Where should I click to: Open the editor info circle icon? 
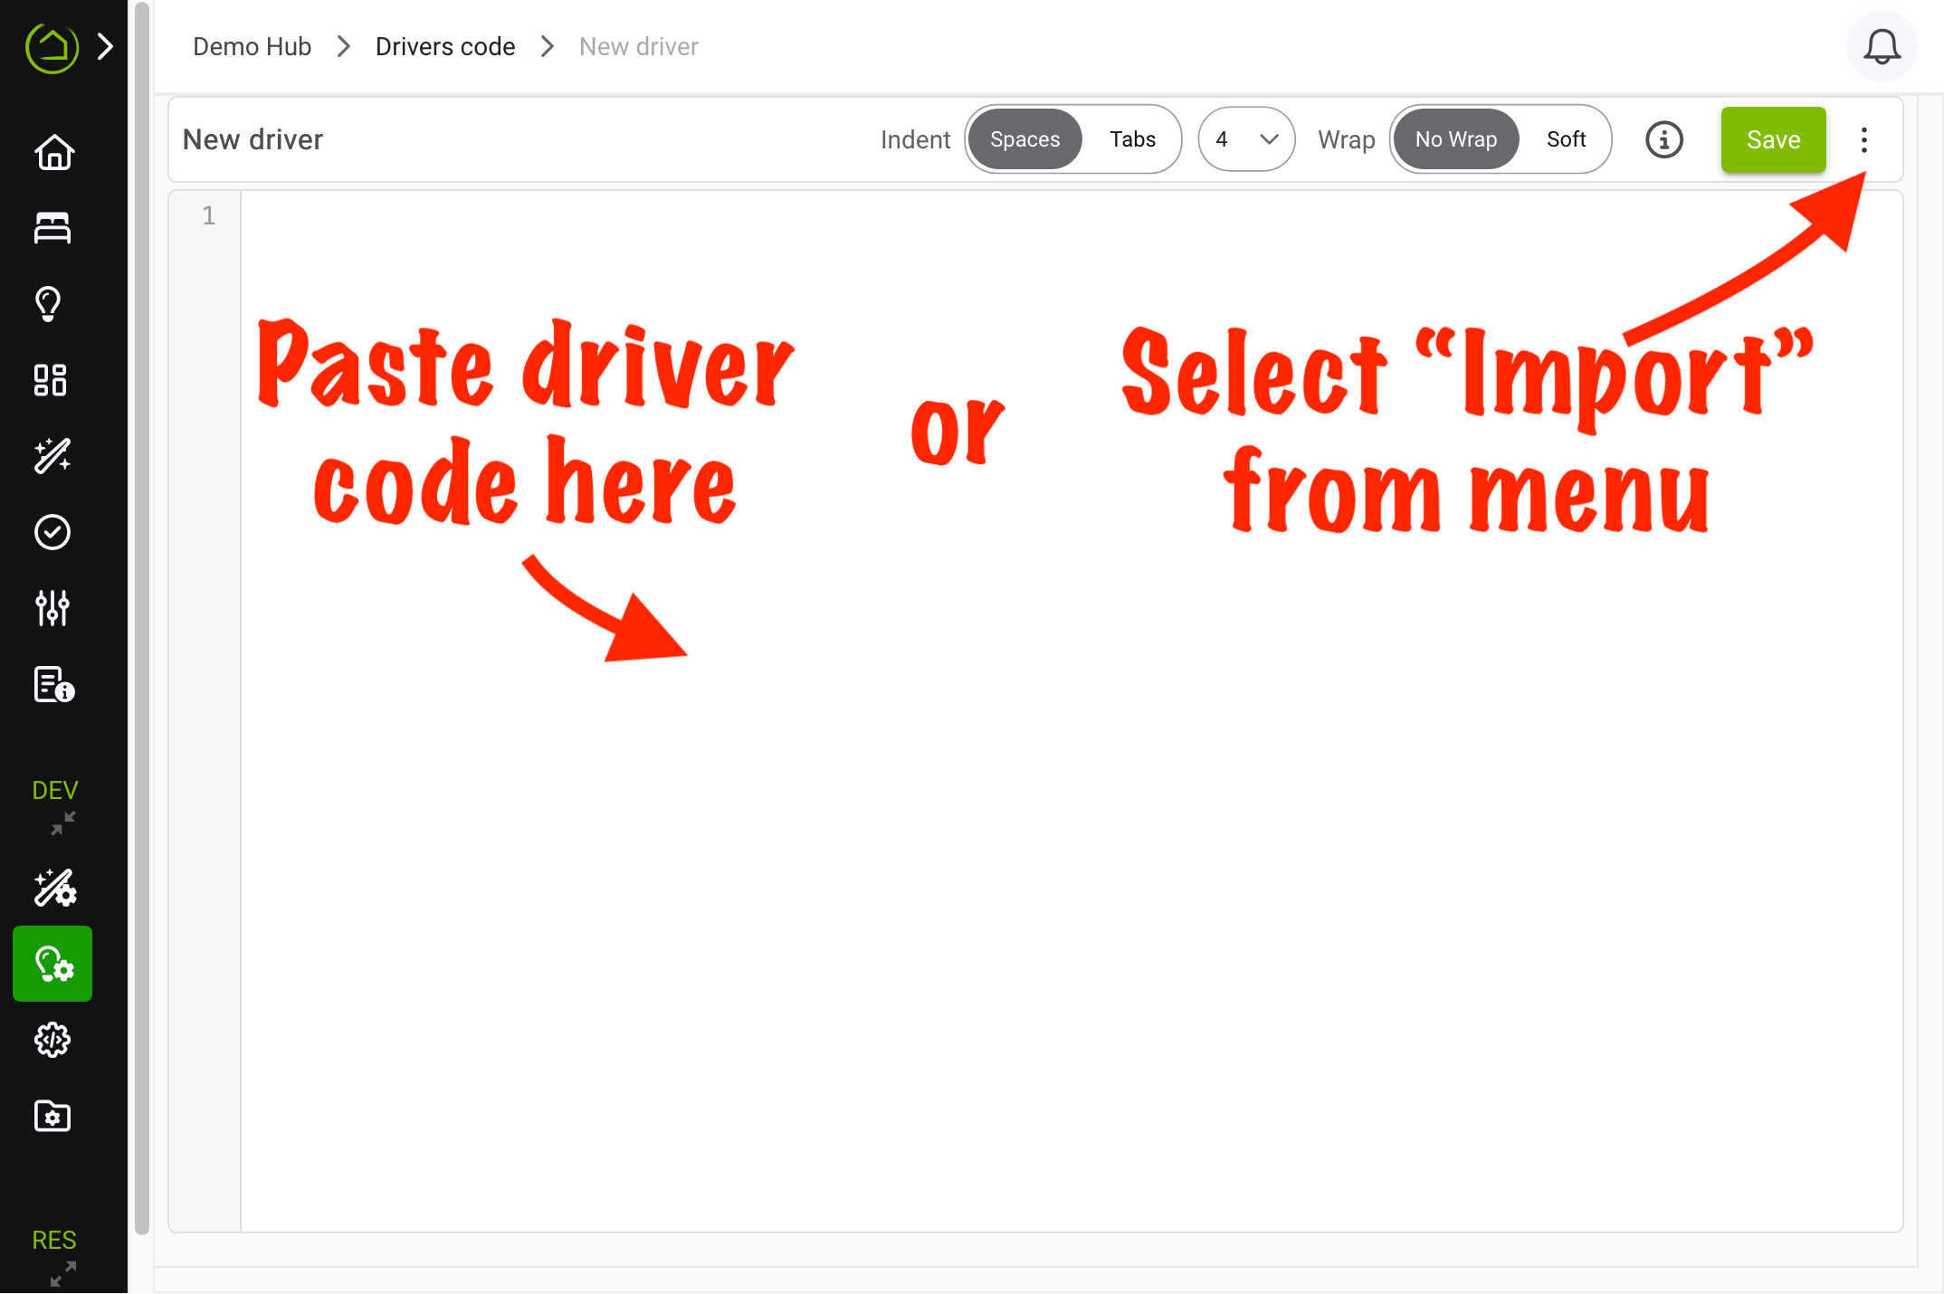[1663, 139]
